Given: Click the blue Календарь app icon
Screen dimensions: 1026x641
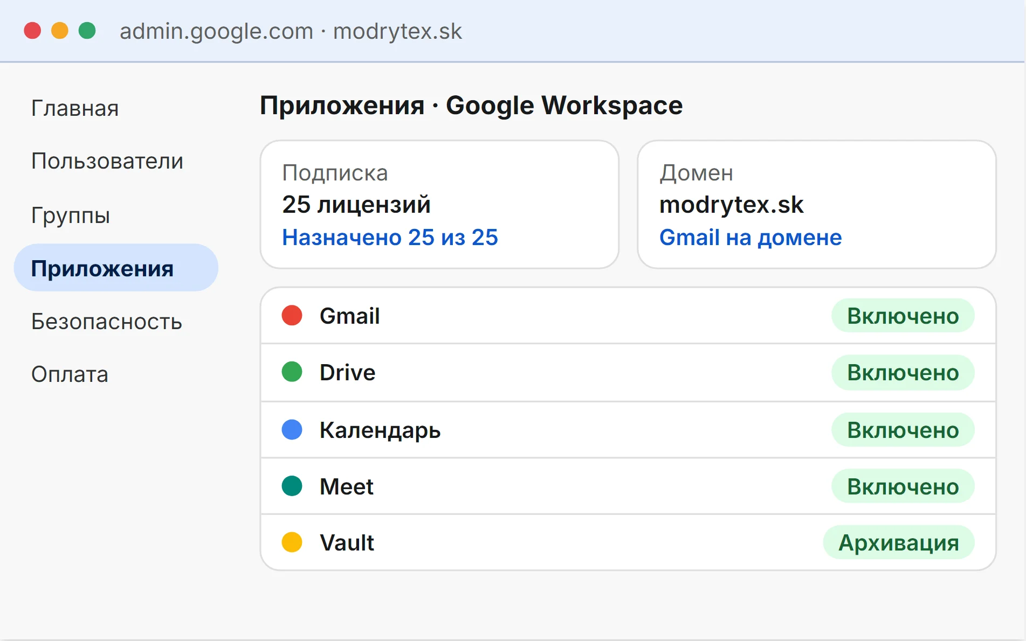Looking at the screenshot, I should click(x=292, y=430).
